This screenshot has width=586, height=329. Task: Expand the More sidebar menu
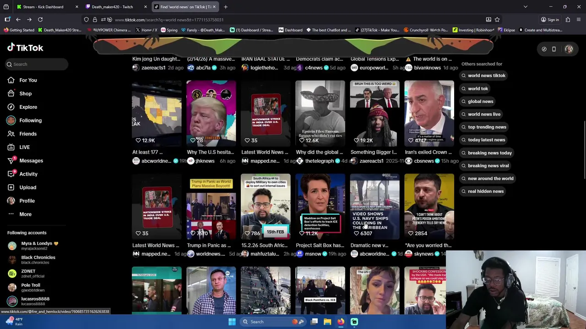point(25,214)
